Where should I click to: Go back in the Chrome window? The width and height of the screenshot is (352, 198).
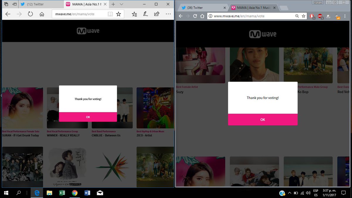pos(181,16)
